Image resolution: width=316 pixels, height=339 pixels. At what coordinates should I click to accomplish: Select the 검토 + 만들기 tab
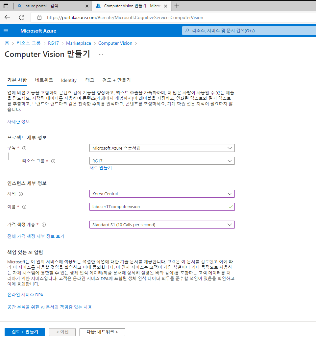116,80
